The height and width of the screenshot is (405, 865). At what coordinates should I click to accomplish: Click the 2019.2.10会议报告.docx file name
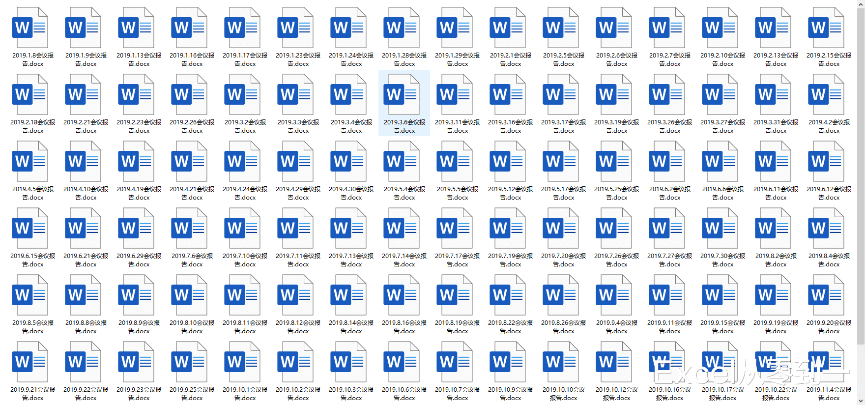[x=723, y=59]
